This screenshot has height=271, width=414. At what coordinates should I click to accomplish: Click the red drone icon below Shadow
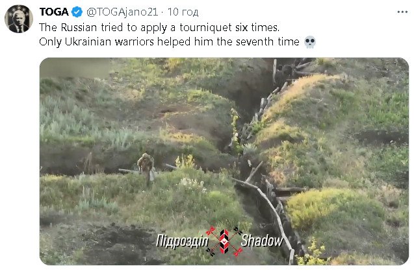coord(238,252)
